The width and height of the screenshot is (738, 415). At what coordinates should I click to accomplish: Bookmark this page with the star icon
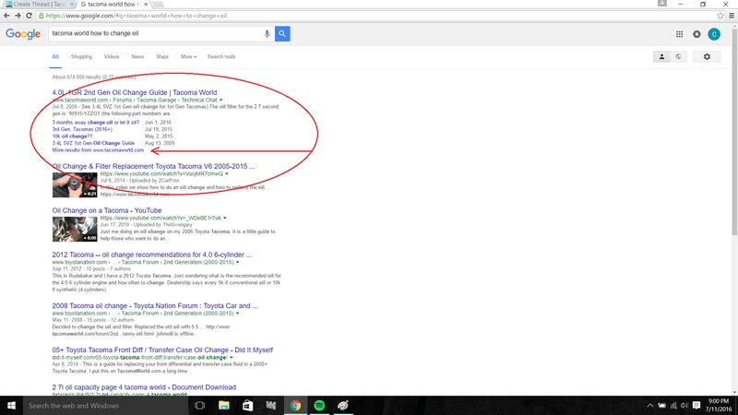[x=720, y=16]
